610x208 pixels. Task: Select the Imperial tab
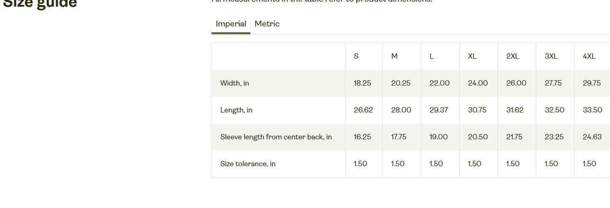(231, 24)
